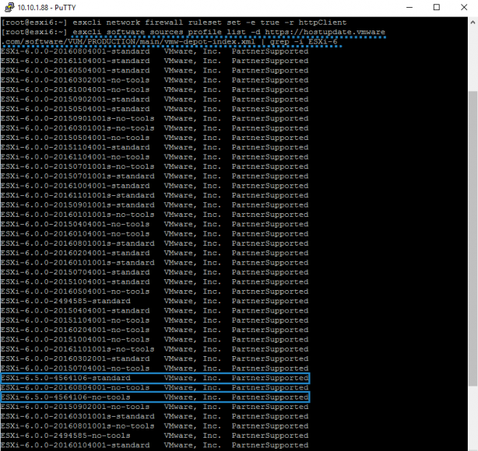Screen dimensions: 478x451
Task: Select row ESXi-6.0.0-20151104001-no-tools
Action: point(155,320)
